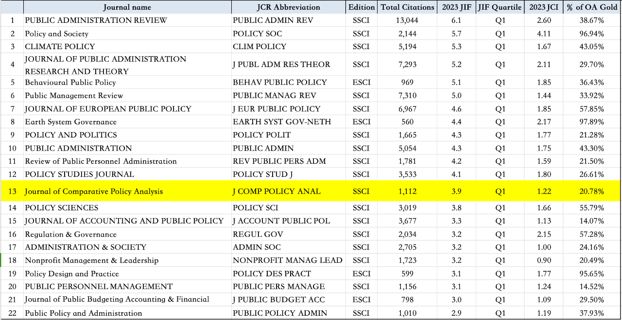Image resolution: width=622 pixels, height=320 pixels.
Task: Click the NONPROFIT MANAG LEAD abbreviation cell
Action: tap(288, 260)
